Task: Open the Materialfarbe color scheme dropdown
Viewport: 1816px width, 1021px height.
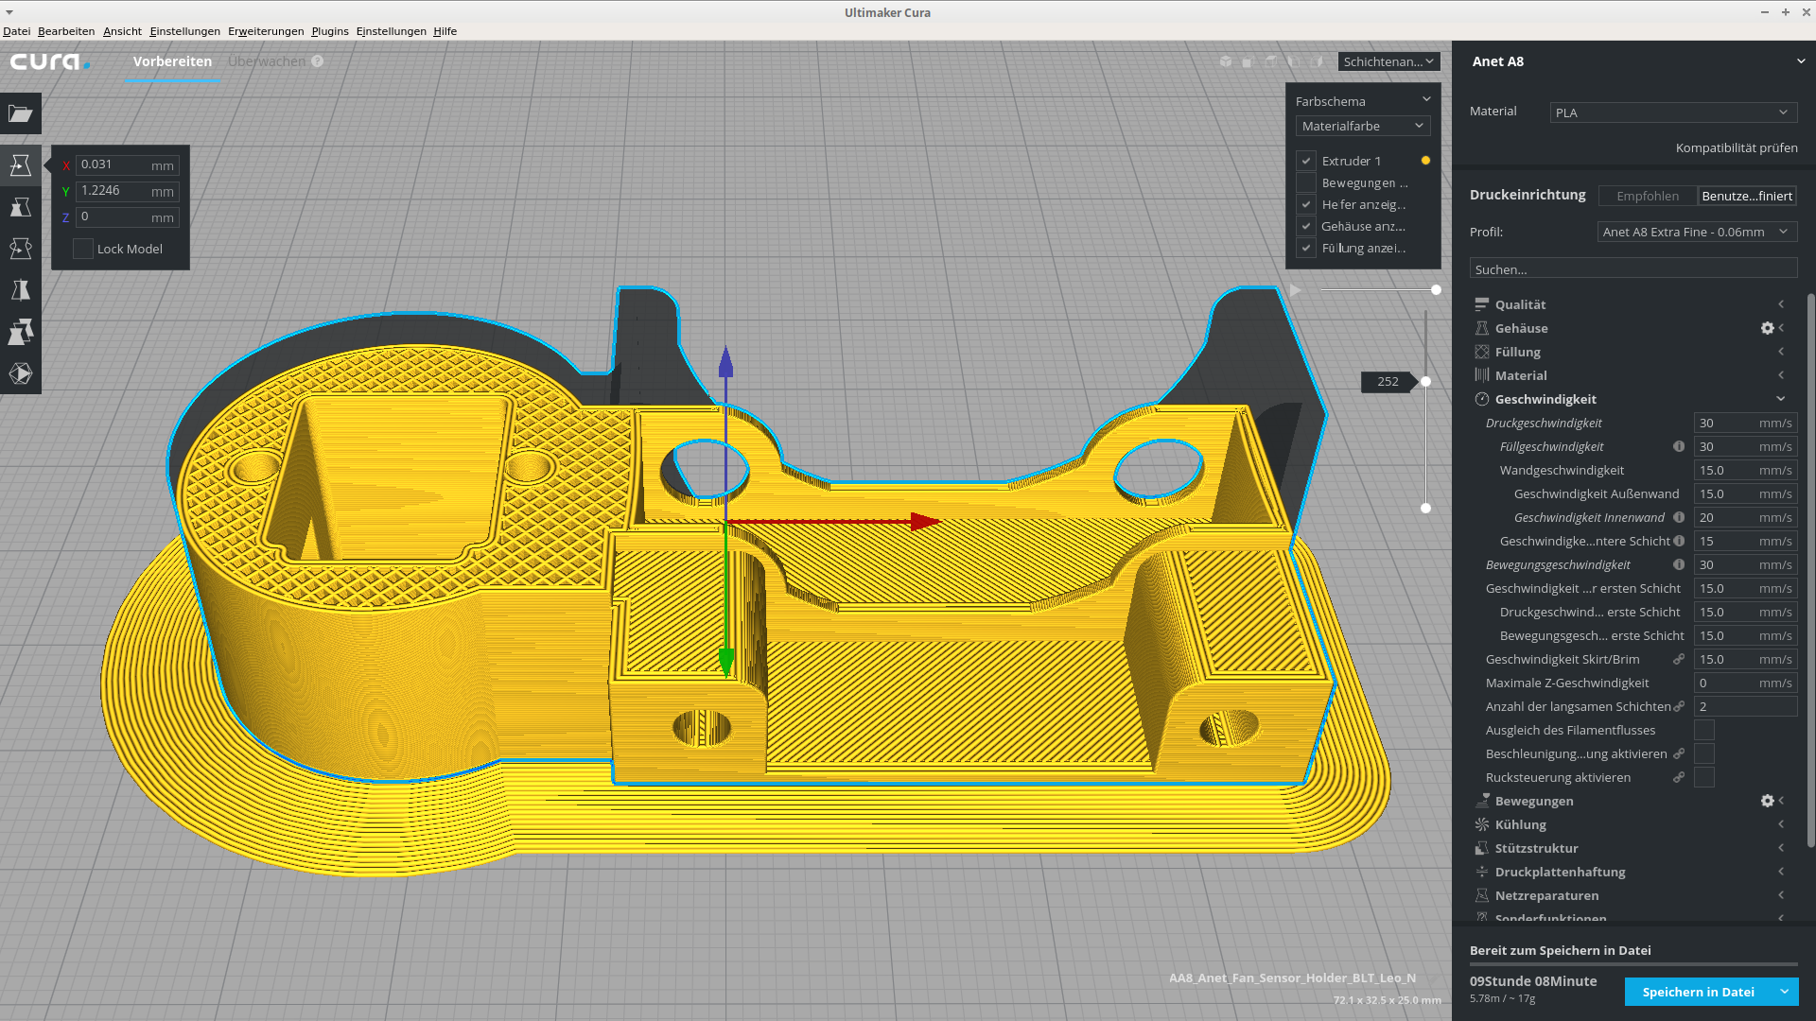Action: pyautogui.click(x=1362, y=126)
